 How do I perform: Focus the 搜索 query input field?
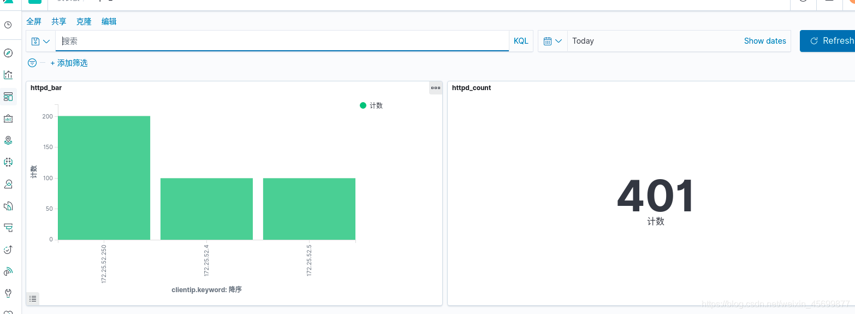[x=282, y=41]
